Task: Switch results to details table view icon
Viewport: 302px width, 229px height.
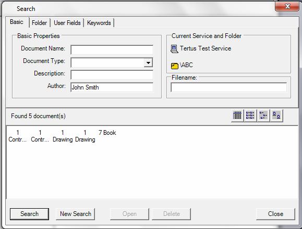Action: coord(237,116)
